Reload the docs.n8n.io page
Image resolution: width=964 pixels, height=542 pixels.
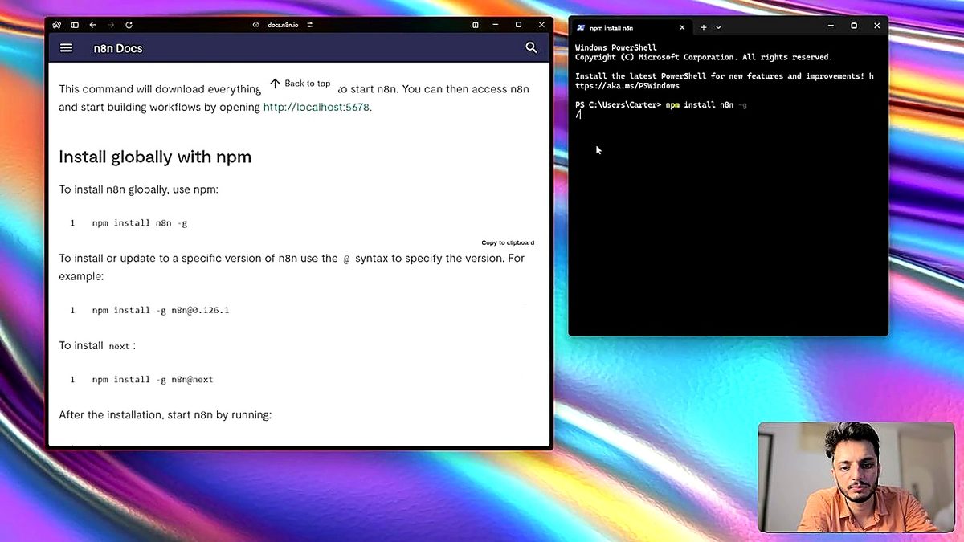coord(129,25)
